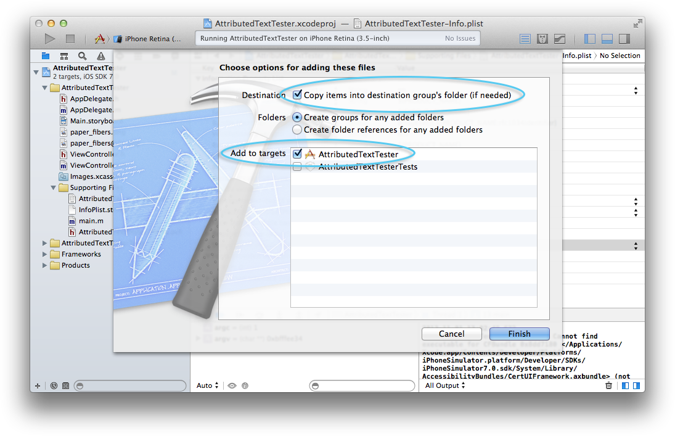Click the Run (play) button

50,39
